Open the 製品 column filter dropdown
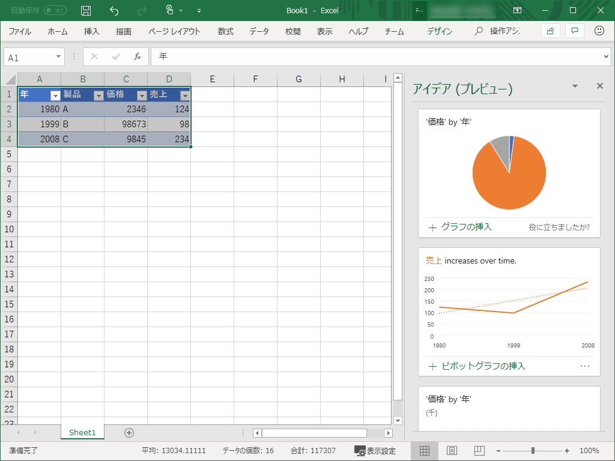615x461 pixels. (98, 95)
